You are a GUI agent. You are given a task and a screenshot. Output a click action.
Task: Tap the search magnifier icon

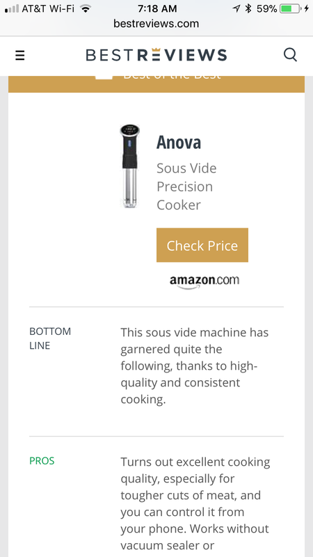[290, 55]
